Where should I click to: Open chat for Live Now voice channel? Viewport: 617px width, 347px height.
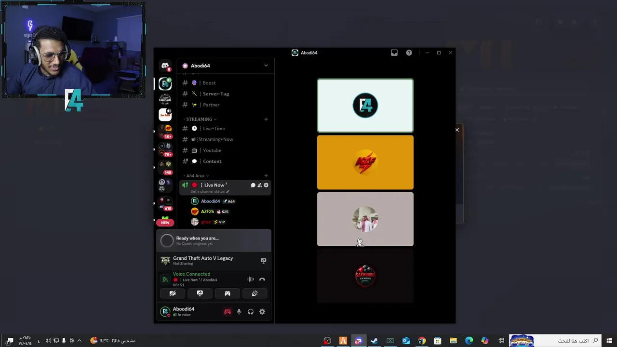click(x=253, y=185)
